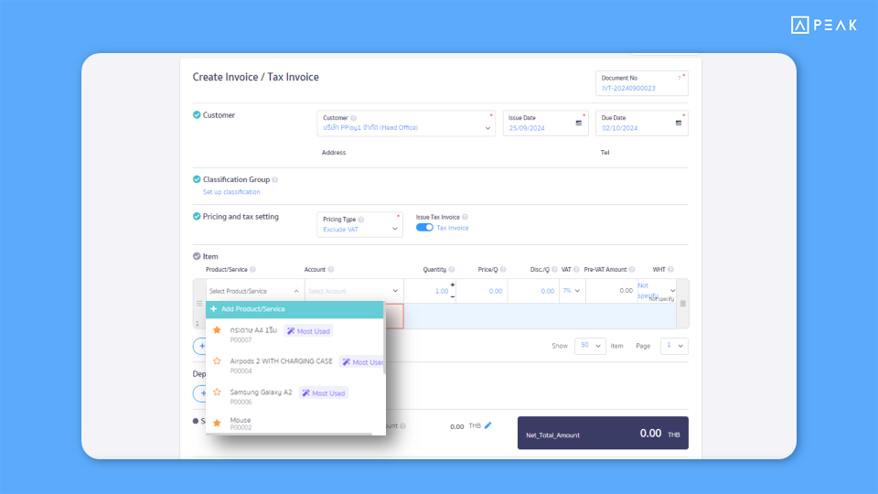878x494 pixels.
Task: Open the Page number dropdown
Action: [674, 346]
